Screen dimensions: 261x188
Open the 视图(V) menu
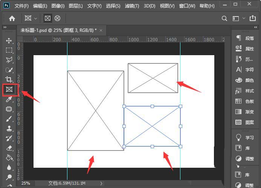click(167, 6)
